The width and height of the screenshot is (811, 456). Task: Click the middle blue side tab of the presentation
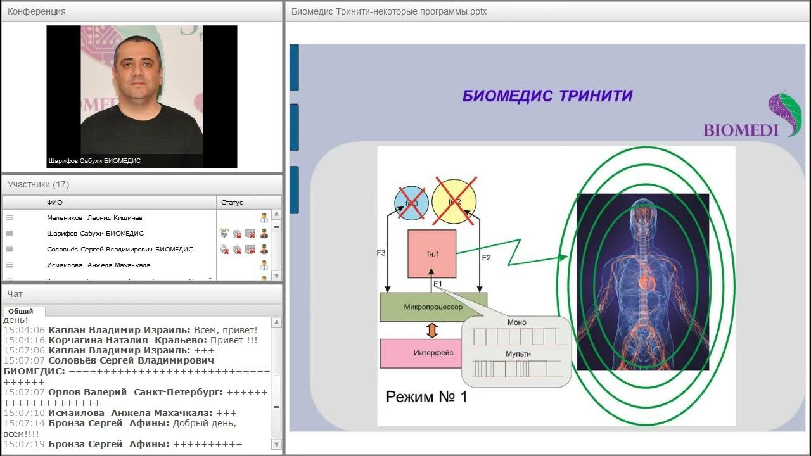(x=294, y=128)
